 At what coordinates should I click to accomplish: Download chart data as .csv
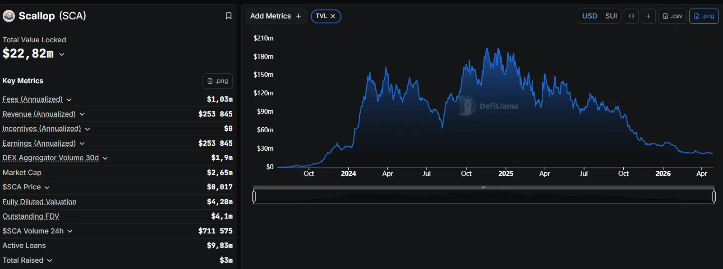point(672,16)
